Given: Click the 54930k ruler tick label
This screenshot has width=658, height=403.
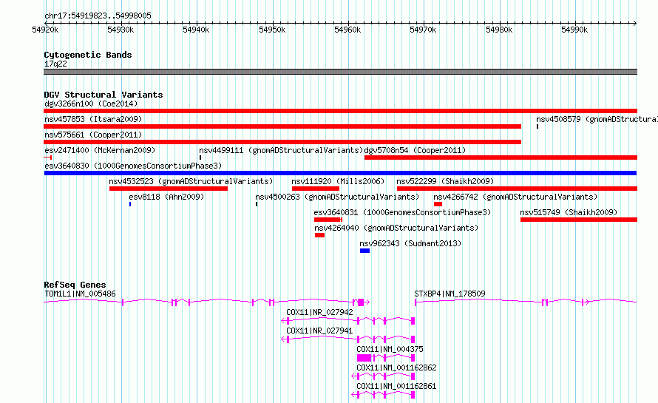Looking at the screenshot, I should 121,30.
